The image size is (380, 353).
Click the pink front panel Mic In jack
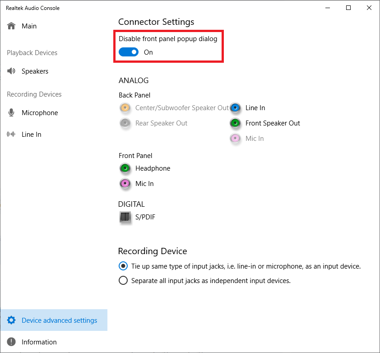(x=125, y=184)
